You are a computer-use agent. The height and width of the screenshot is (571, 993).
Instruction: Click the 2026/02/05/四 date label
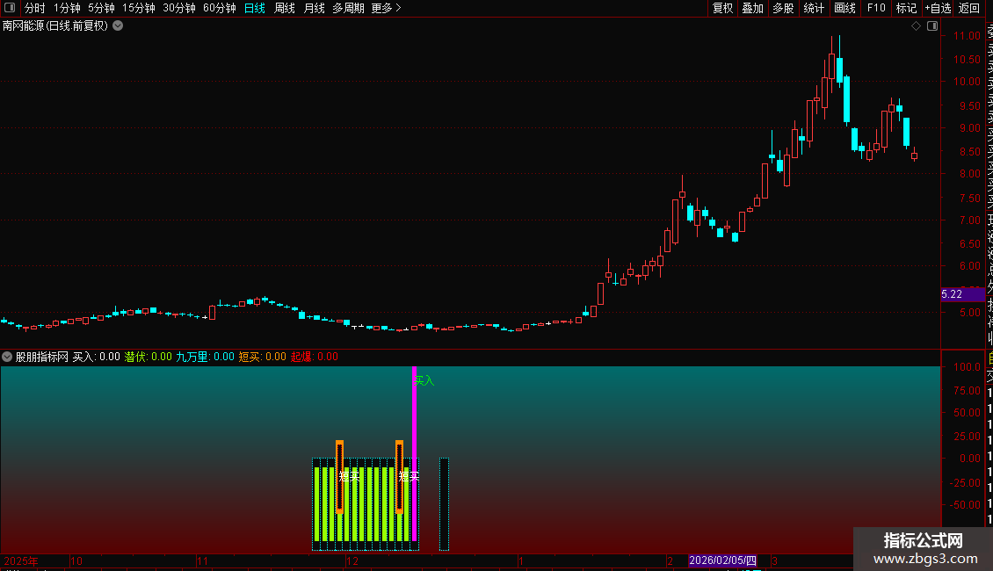[x=722, y=560]
